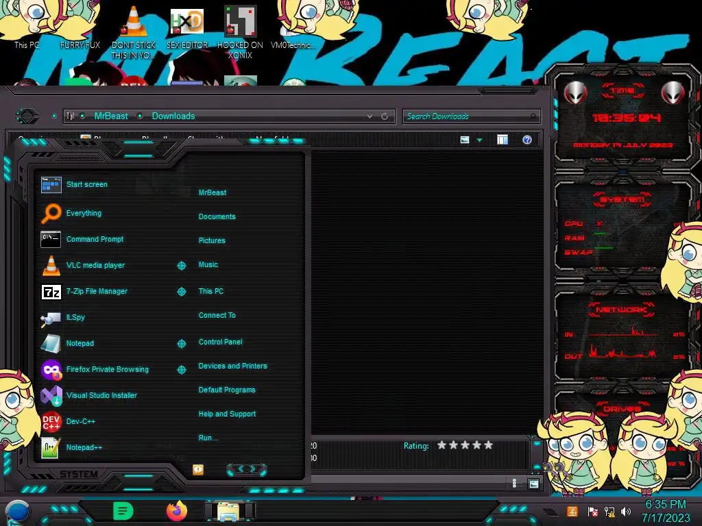The image size is (702, 526).
Task: Open Notepad++ from the start menu
Action: click(x=71, y=447)
